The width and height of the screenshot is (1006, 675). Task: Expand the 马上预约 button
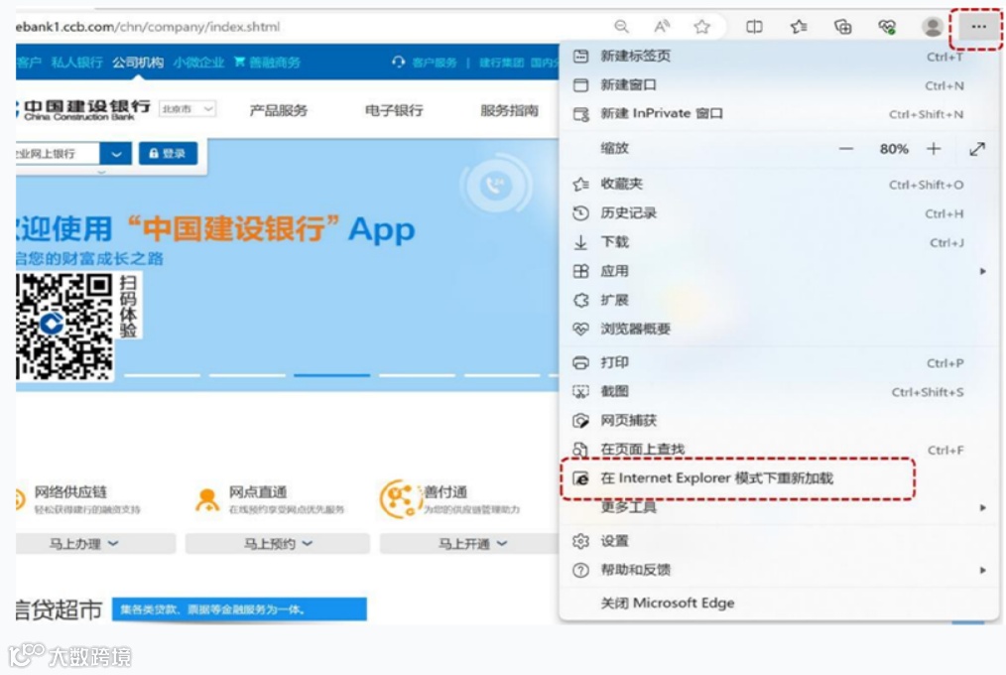[x=277, y=543]
